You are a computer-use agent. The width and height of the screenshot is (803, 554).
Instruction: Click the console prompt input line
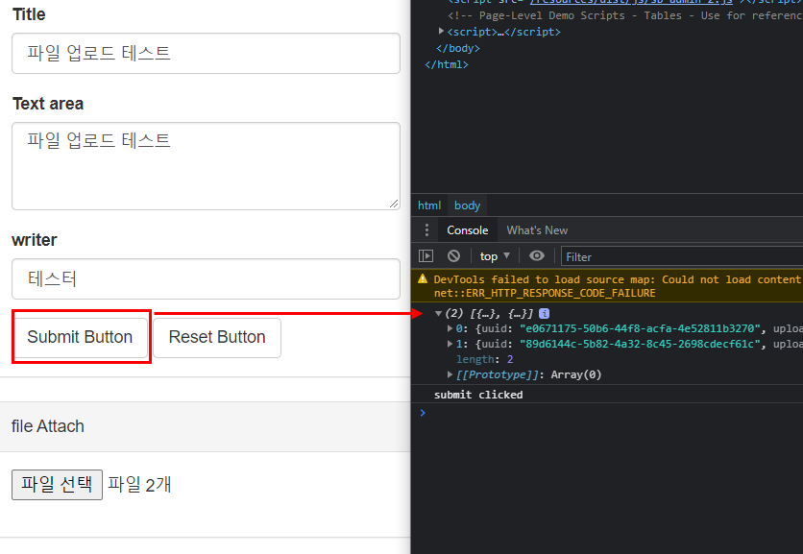pyautogui.click(x=609, y=413)
